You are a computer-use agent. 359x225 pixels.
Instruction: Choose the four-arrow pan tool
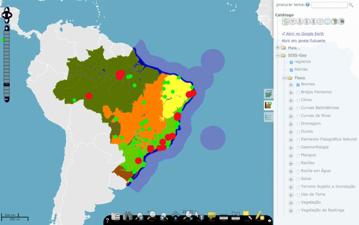click(175, 215)
